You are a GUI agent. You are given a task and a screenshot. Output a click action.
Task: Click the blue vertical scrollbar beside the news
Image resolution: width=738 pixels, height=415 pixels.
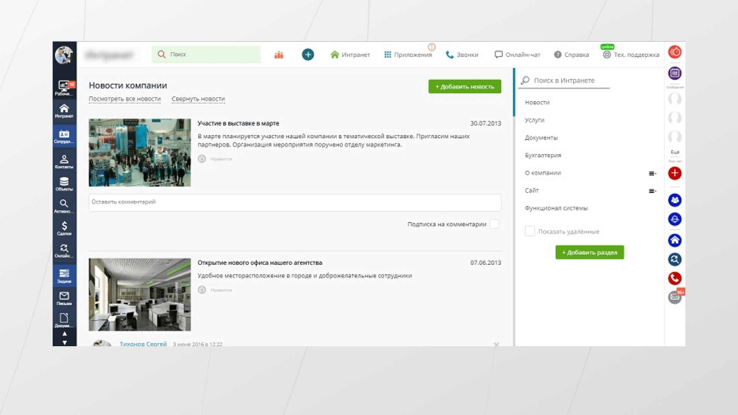coord(514,92)
